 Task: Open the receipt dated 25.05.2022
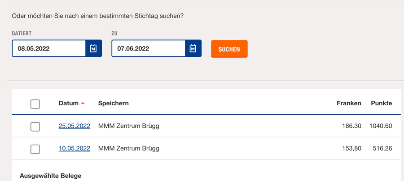click(x=75, y=126)
